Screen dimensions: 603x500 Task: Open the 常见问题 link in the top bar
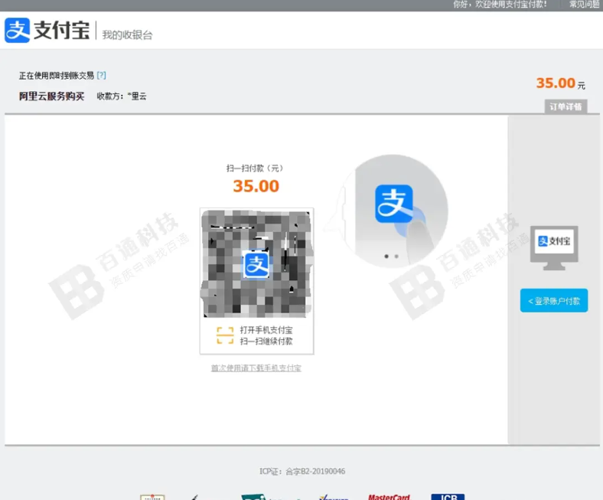(x=585, y=5)
